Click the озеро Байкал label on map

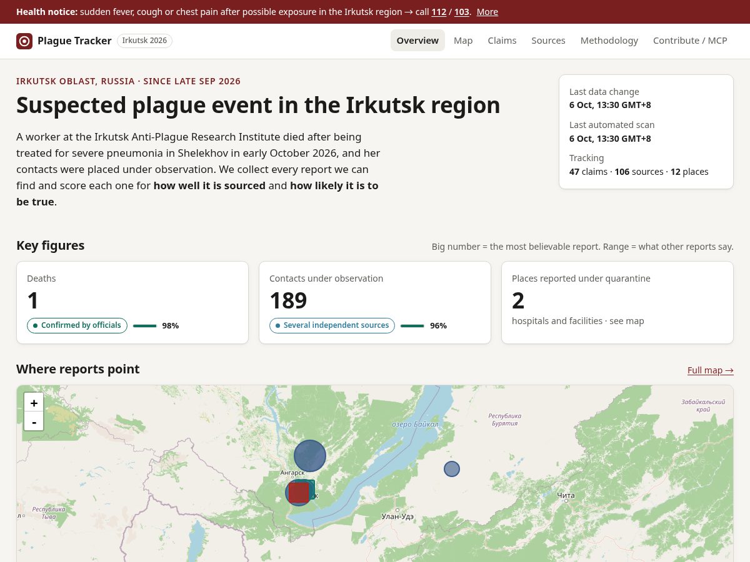pos(415,424)
